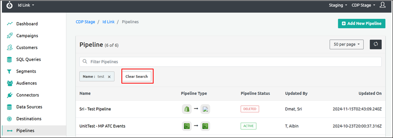Open the user profile icon in top bar
The image size is (393, 138).
[x=382, y=5]
